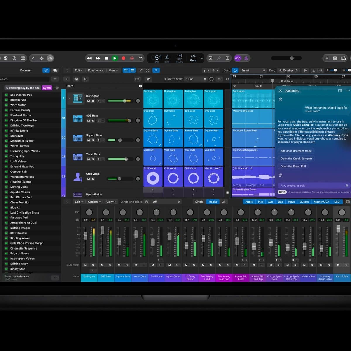
Task: Toggle the Count-in 1234 button
Action: (238, 58)
